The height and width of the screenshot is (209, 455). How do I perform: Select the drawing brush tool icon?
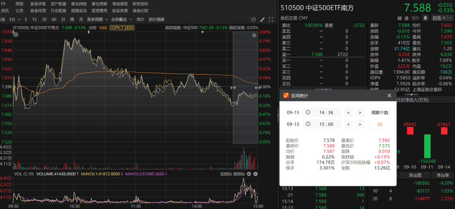262,19
